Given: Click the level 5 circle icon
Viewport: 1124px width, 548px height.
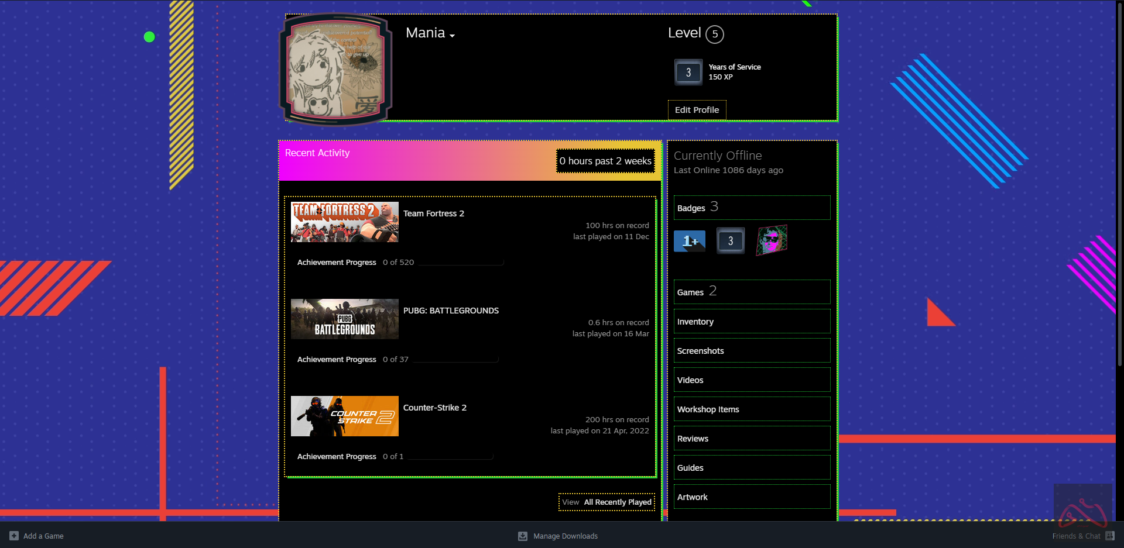Looking at the screenshot, I should coord(714,34).
